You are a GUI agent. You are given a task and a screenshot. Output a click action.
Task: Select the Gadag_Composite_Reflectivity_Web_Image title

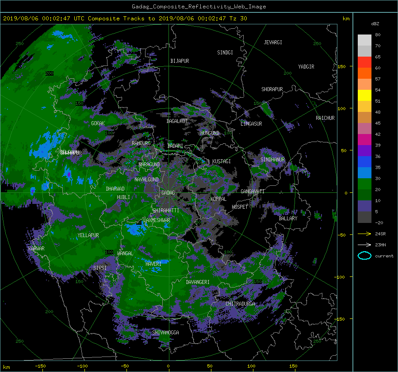[x=199, y=7]
